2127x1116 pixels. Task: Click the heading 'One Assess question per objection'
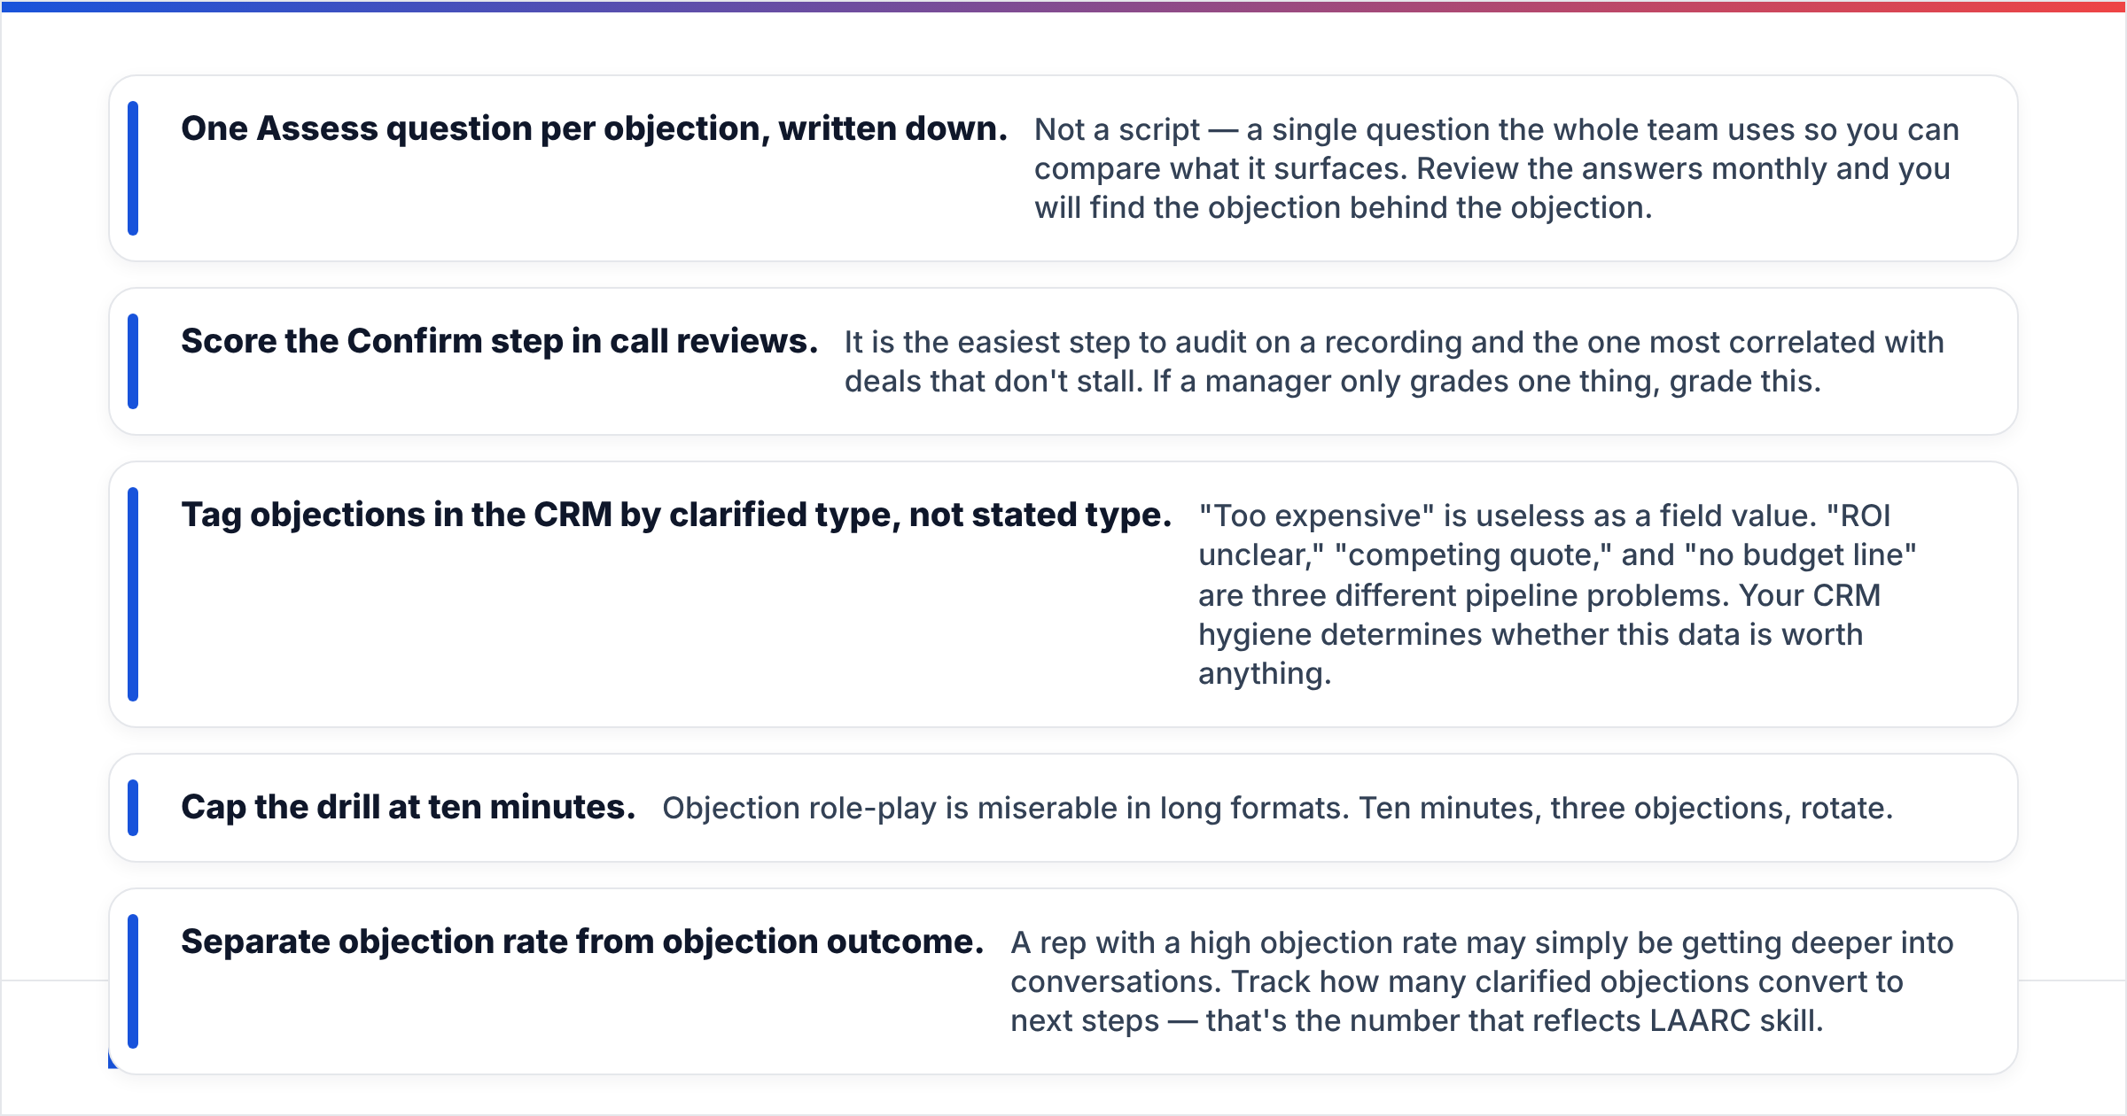pos(594,129)
